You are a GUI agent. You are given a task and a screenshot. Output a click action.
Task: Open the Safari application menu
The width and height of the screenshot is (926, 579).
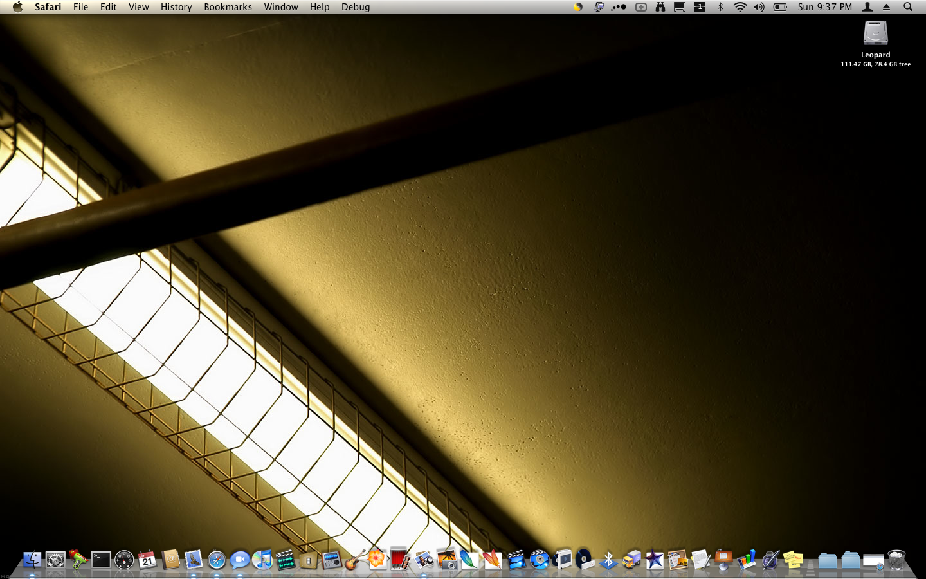coord(48,7)
